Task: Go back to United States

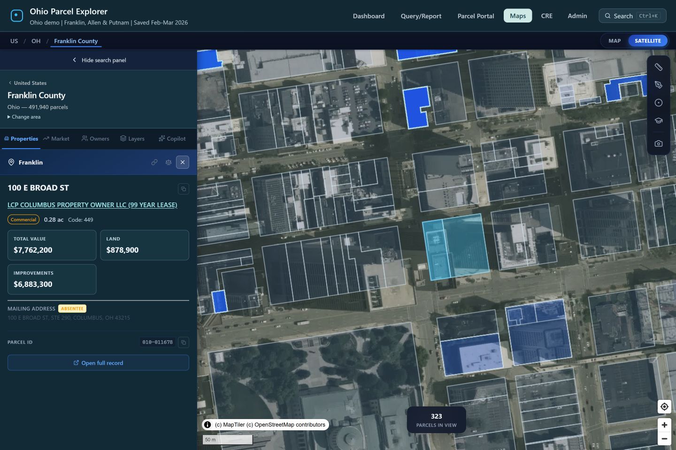Action: tap(27, 83)
